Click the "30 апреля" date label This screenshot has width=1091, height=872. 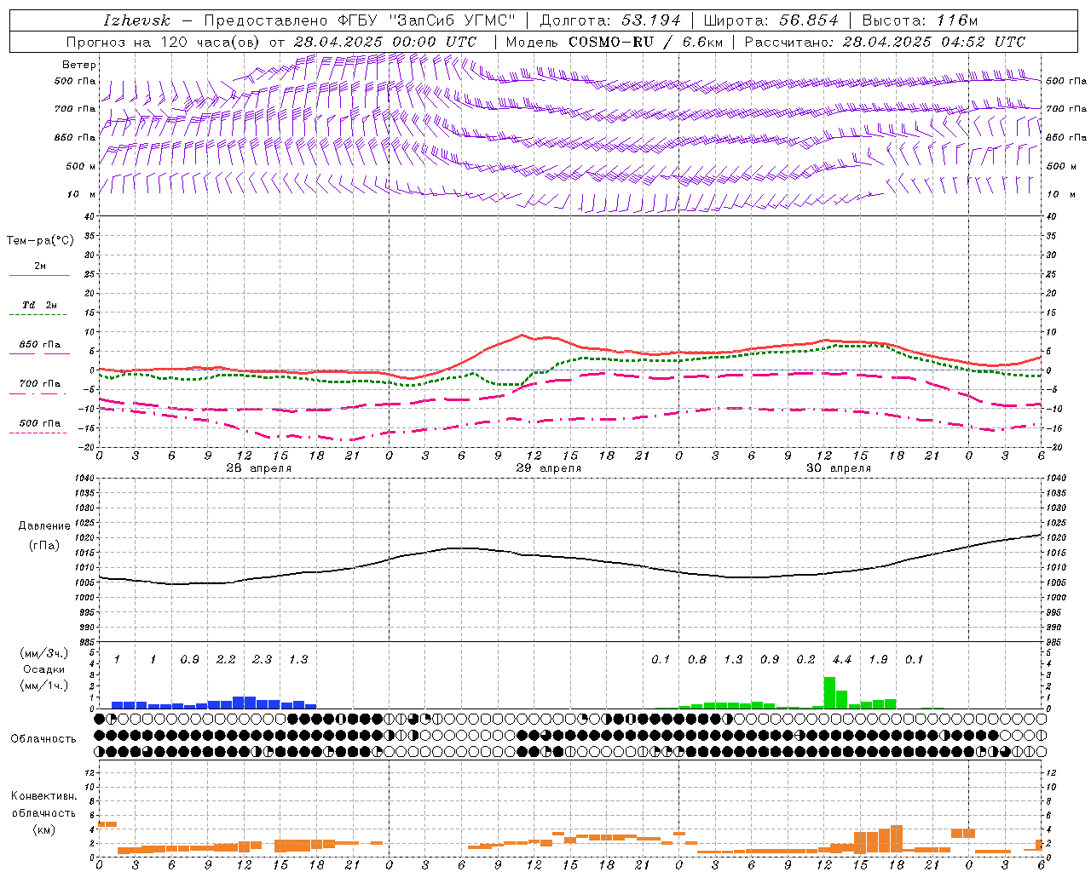coord(838,468)
